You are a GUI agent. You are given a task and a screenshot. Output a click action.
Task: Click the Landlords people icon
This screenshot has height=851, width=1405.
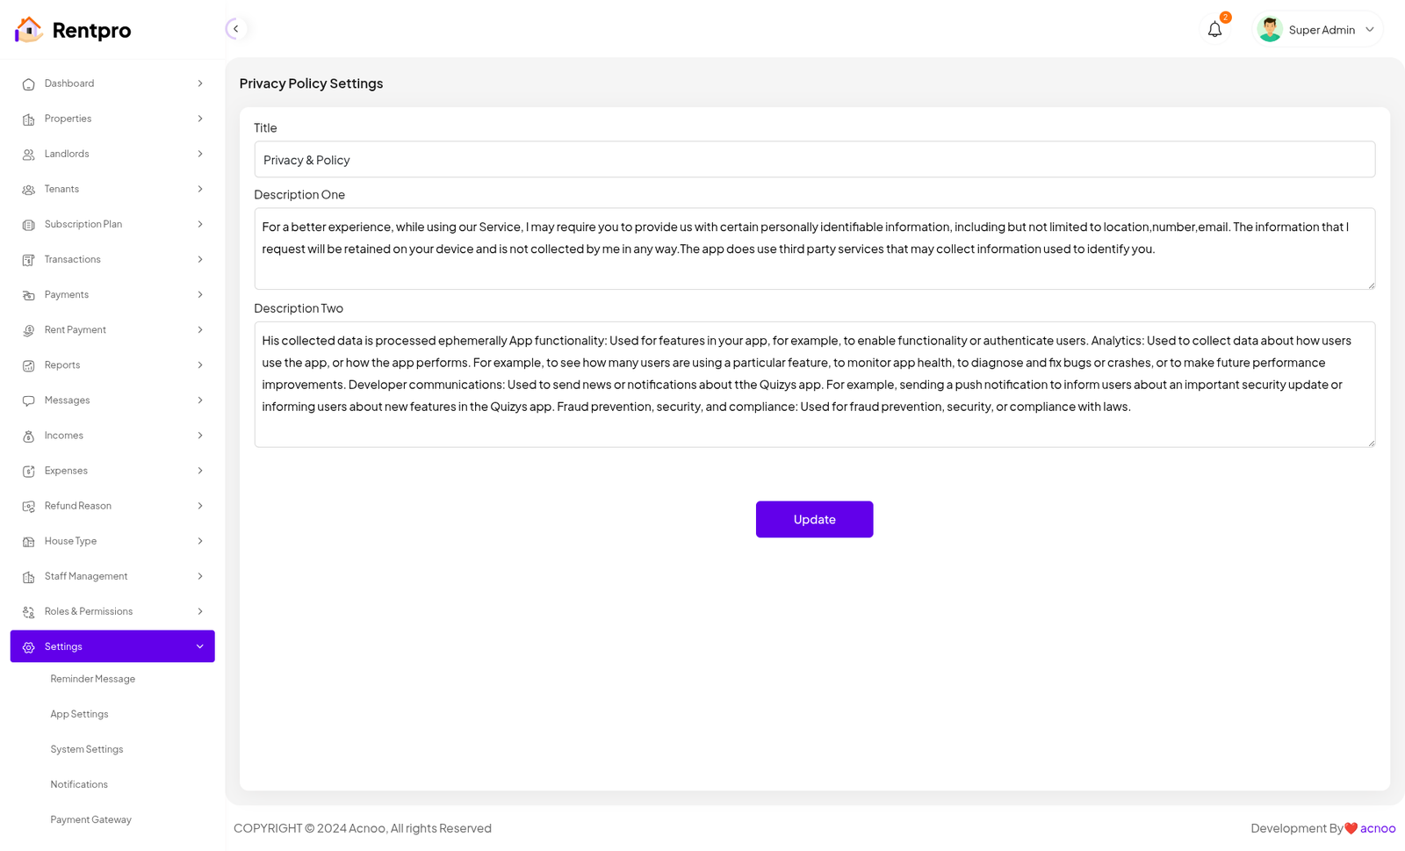tap(28, 155)
